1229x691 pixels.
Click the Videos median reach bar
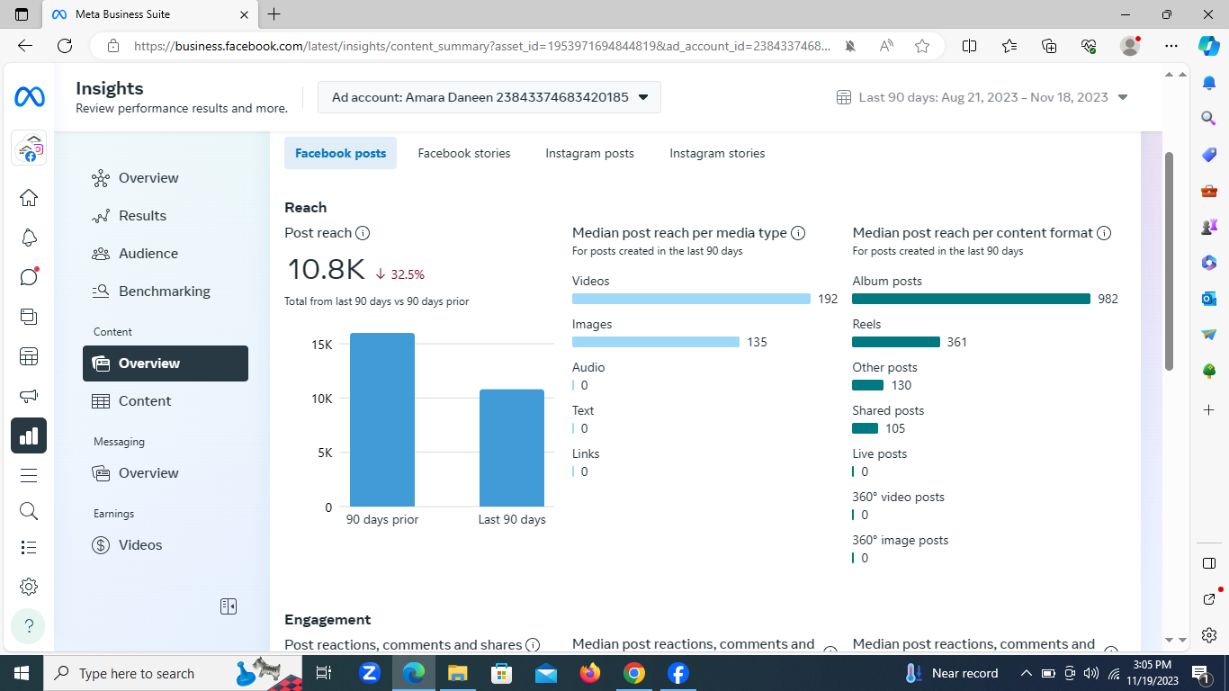[691, 299]
